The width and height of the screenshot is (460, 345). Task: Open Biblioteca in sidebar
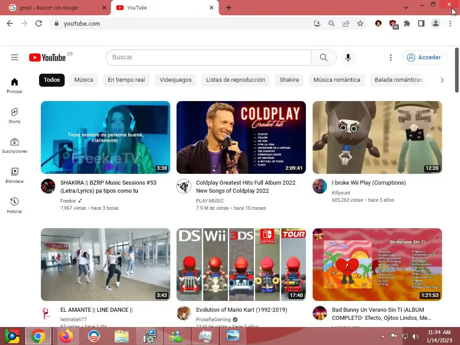pyautogui.click(x=14, y=176)
